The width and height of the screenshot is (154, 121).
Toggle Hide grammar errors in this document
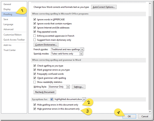35,109
